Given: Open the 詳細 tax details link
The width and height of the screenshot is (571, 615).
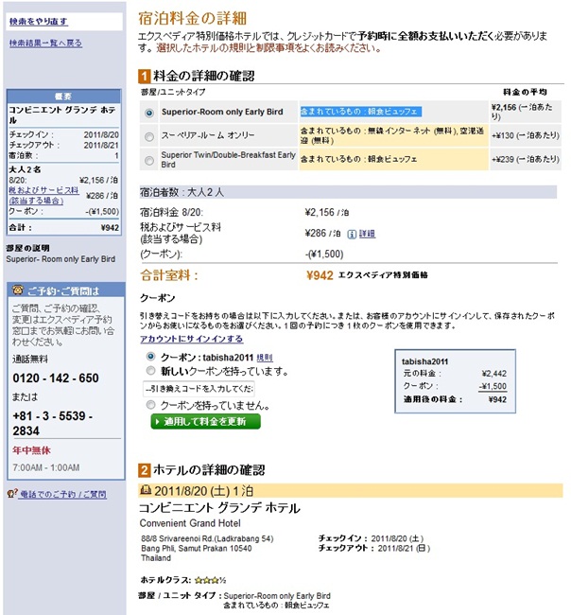Looking at the screenshot, I should [367, 234].
